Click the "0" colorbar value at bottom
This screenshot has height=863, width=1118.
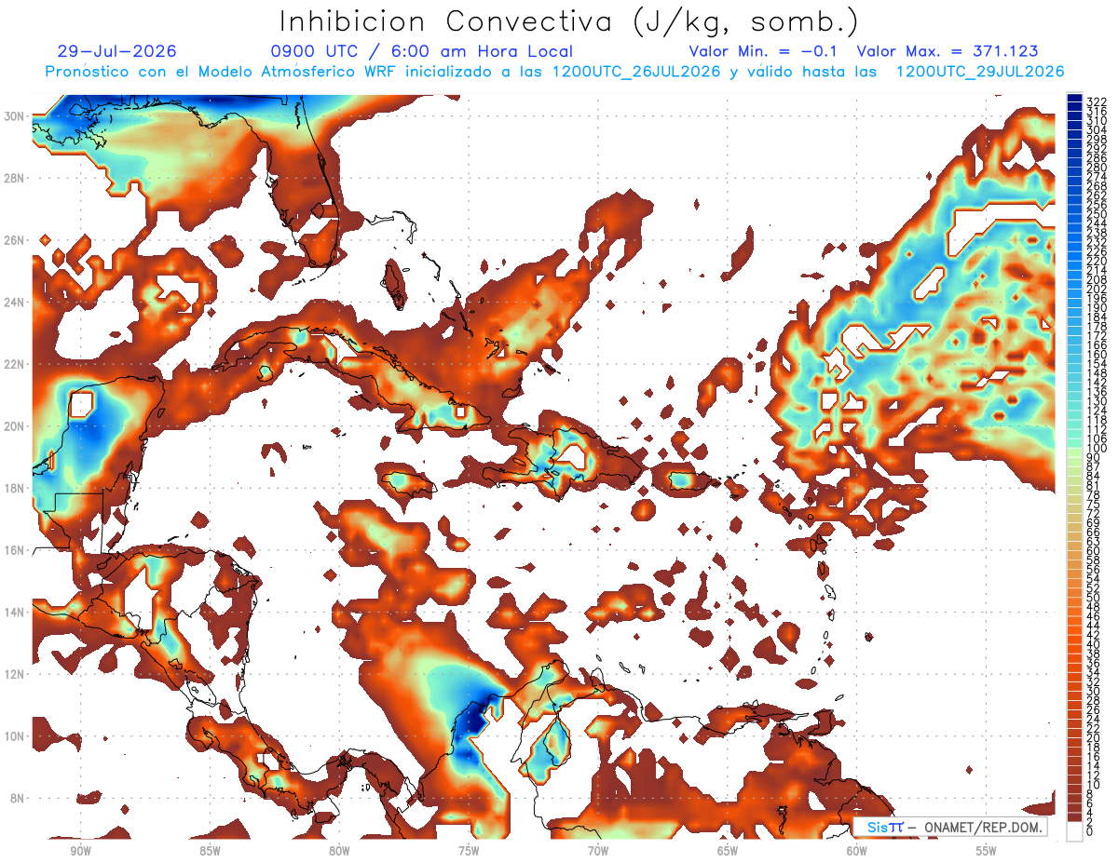tap(1089, 831)
